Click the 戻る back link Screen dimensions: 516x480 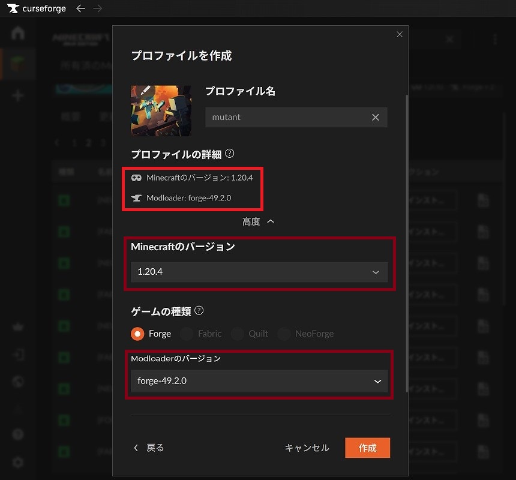pos(149,448)
